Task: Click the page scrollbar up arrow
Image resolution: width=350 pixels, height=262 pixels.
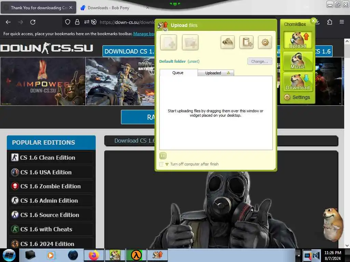Action: 347,41
